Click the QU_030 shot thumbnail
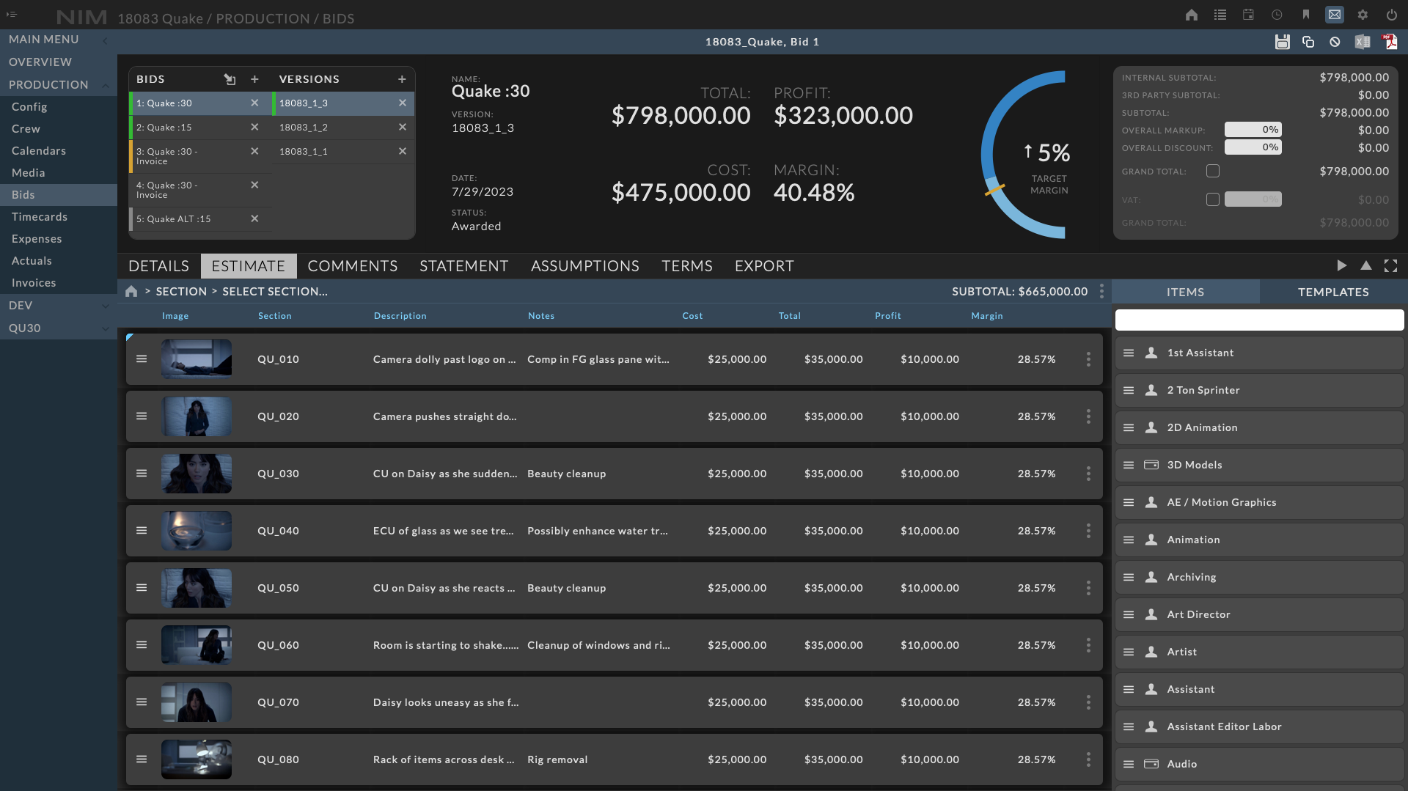The height and width of the screenshot is (791, 1408). click(197, 474)
